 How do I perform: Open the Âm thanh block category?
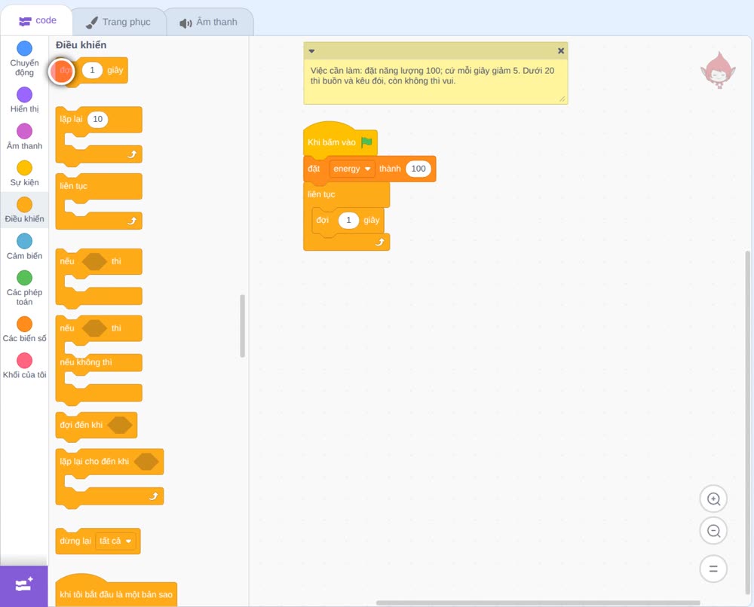pos(24,137)
